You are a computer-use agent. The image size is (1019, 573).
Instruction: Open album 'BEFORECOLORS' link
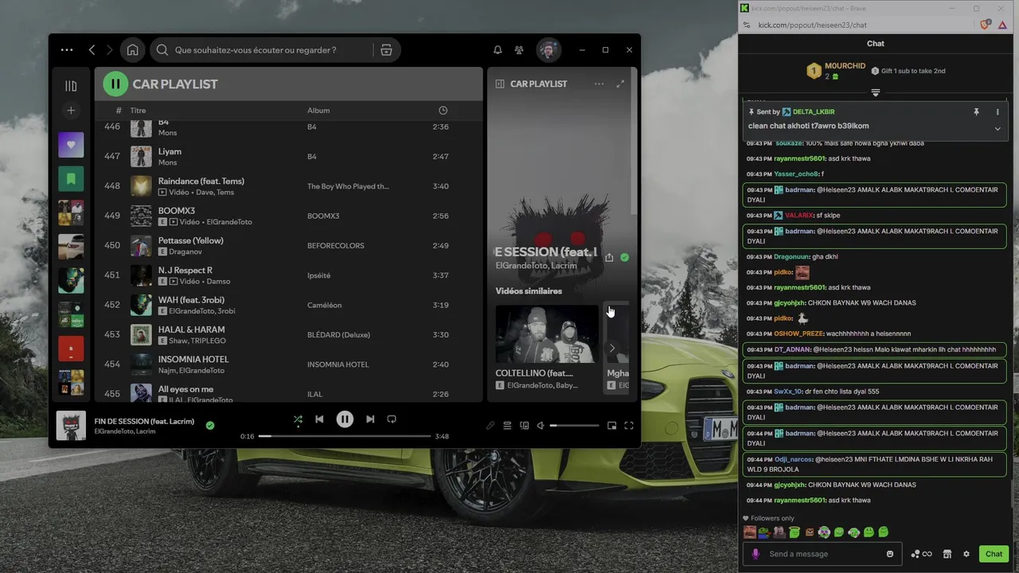335,246
